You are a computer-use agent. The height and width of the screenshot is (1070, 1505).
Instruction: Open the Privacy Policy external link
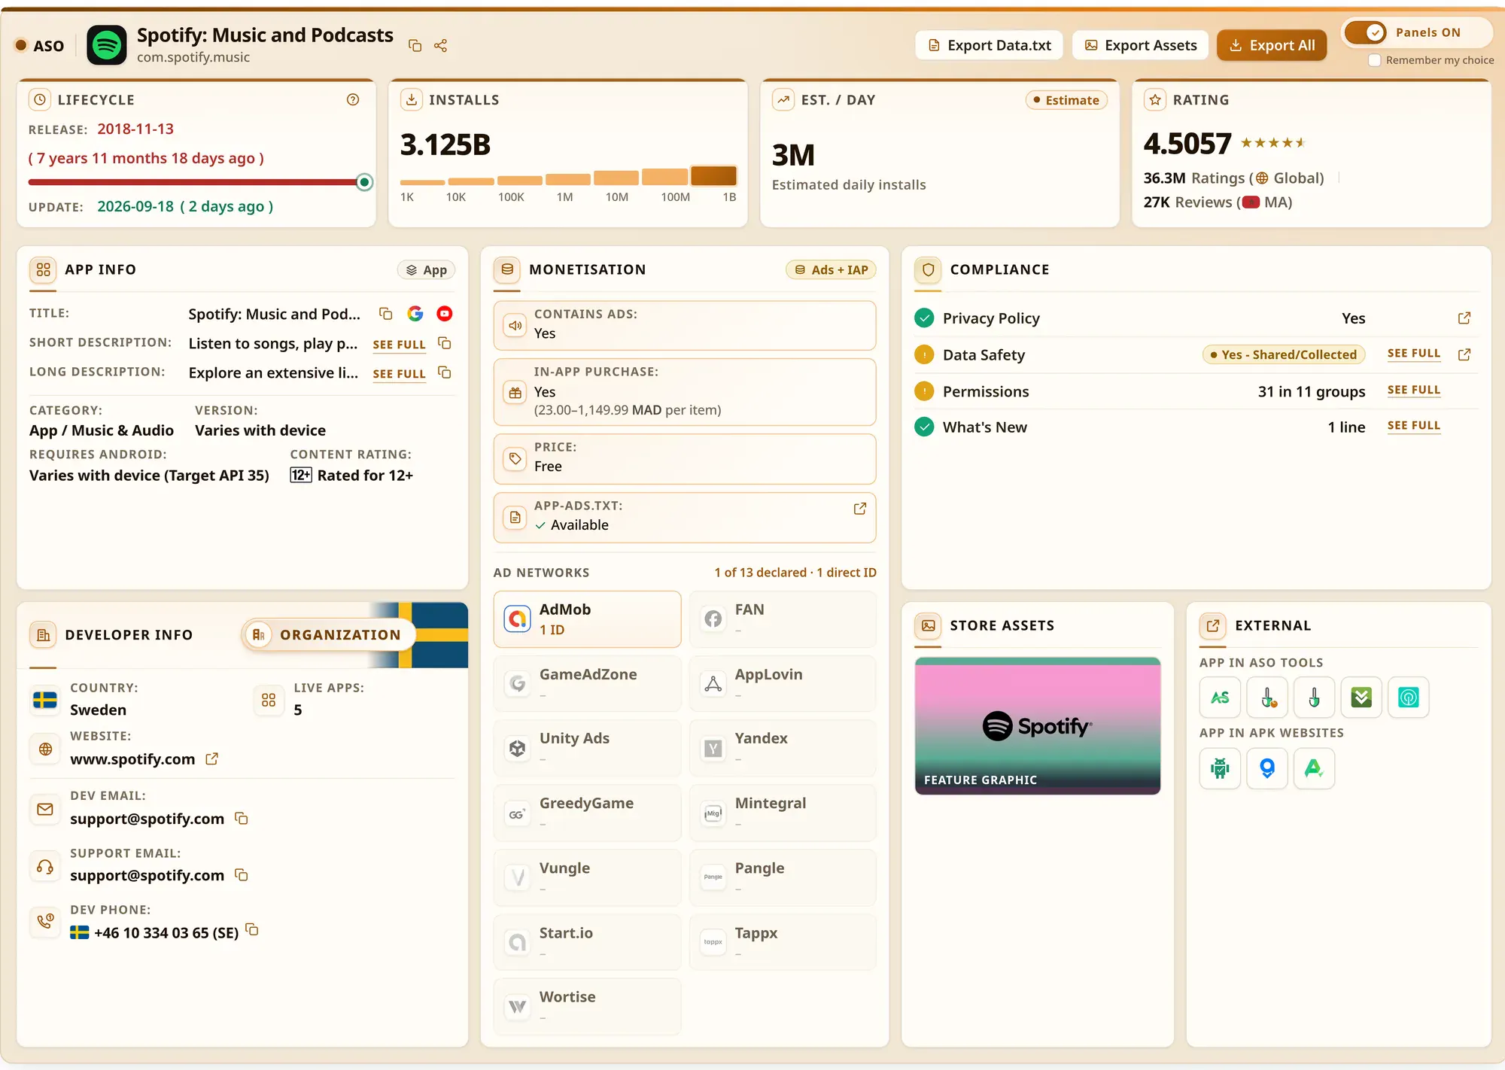coord(1464,318)
